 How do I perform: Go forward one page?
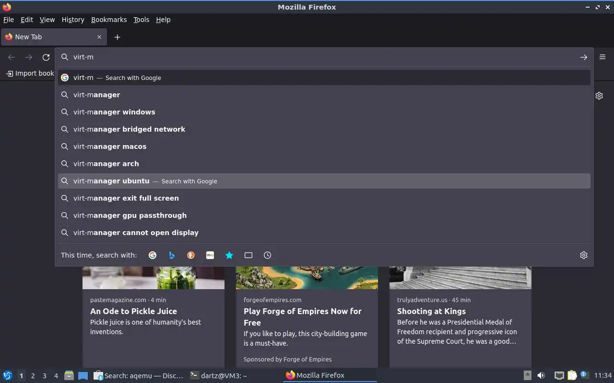coord(29,57)
